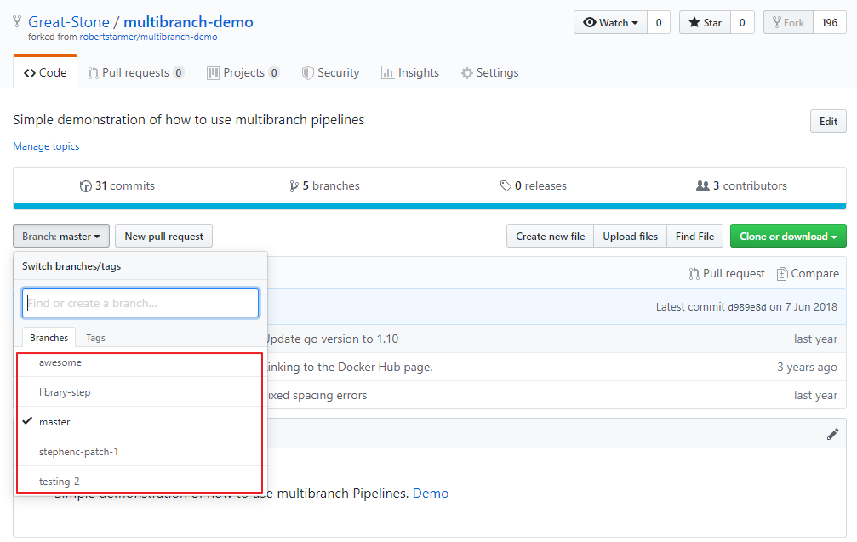Click the blue language bar
Screen dimensions: 857x542
click(429, 206)
